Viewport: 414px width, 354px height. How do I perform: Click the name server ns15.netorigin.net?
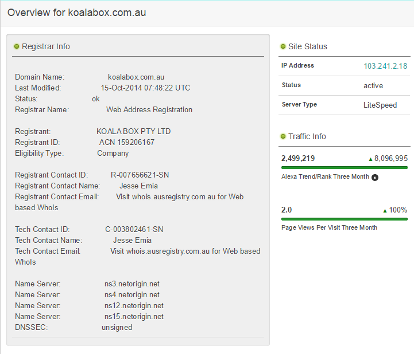[x=134, y=317]
